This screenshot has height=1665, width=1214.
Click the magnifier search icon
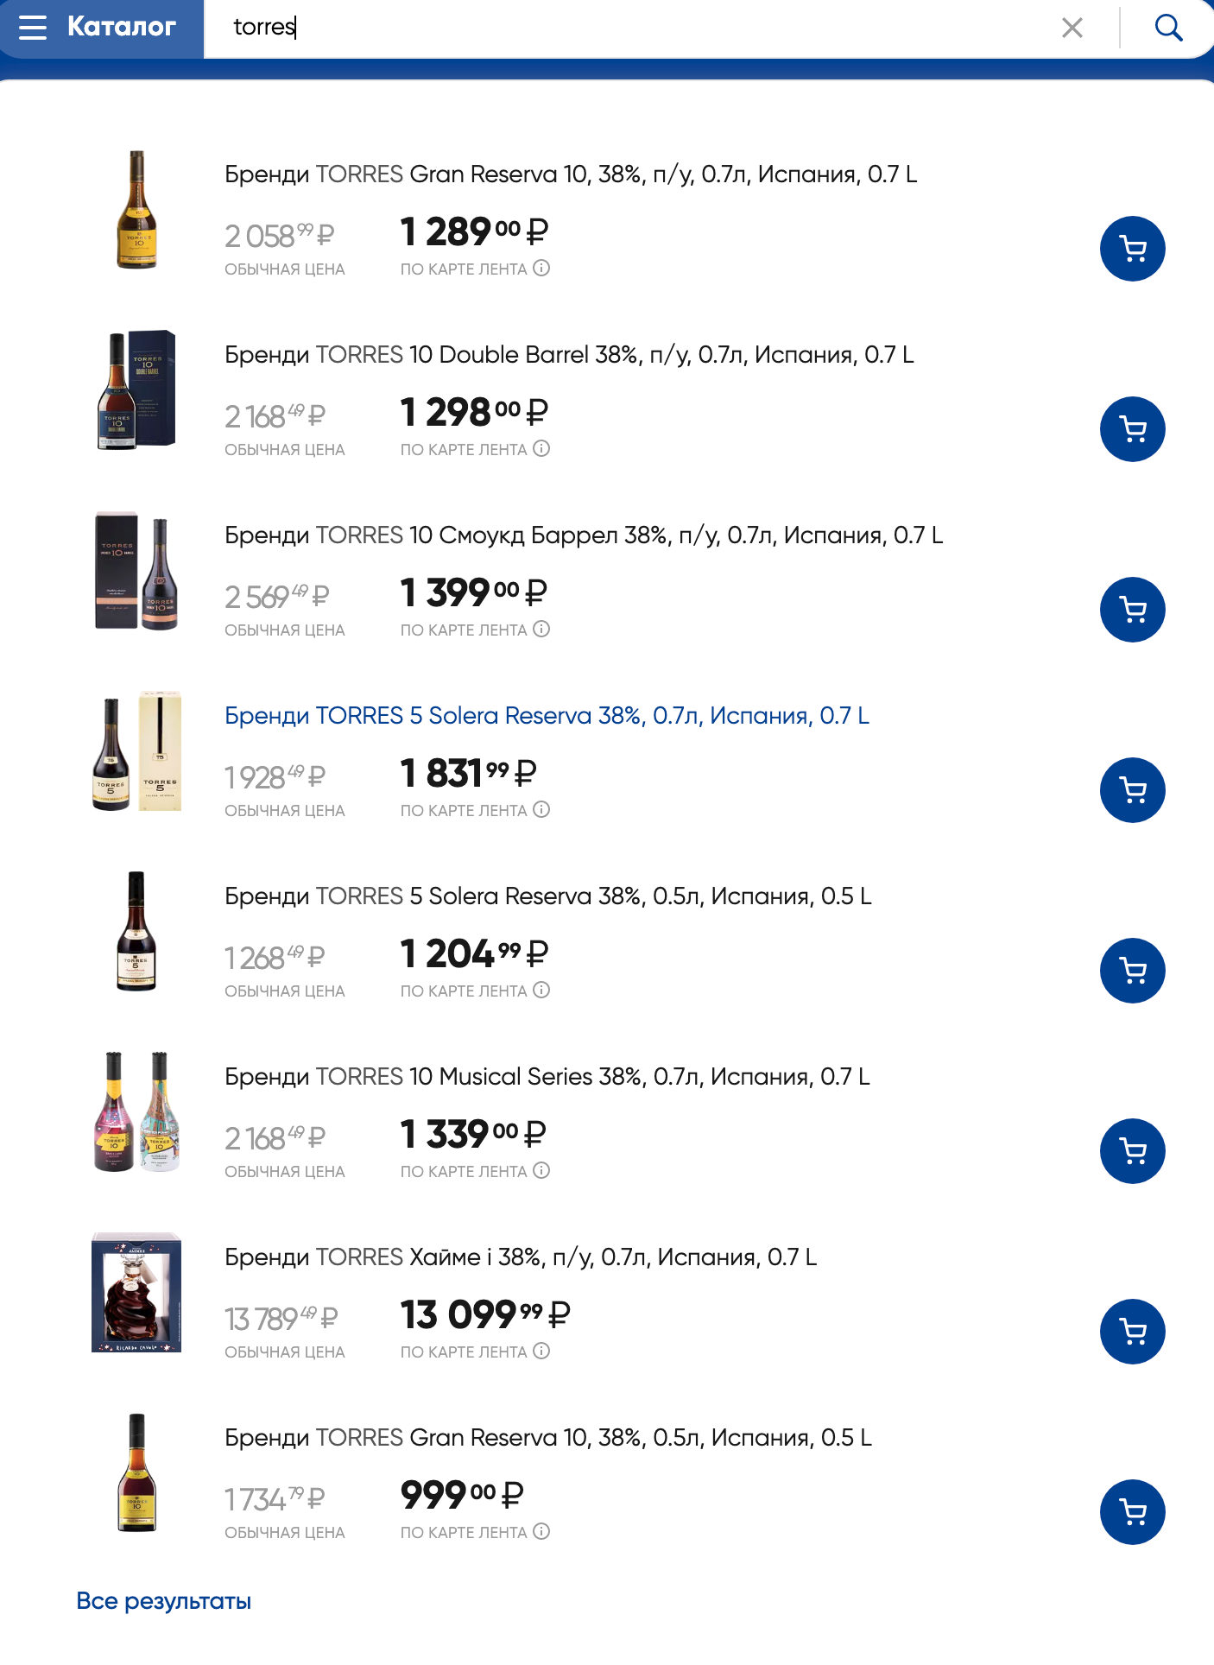click(x=1168, y=28)
